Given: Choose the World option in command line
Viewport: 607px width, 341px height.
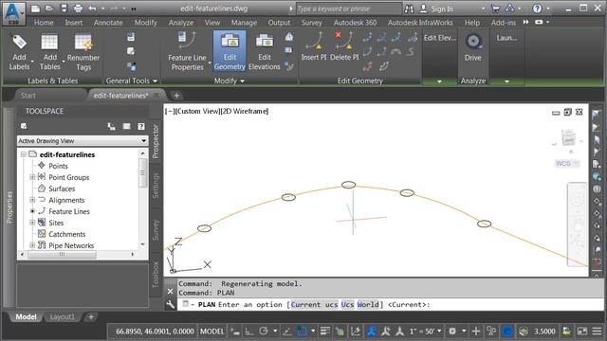Looking at the screenshot, I should tap(368, 305).
